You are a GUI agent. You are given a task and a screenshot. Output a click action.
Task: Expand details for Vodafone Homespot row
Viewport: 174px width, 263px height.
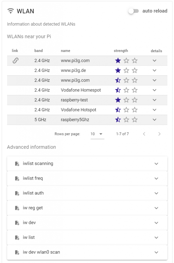point(155,90)
